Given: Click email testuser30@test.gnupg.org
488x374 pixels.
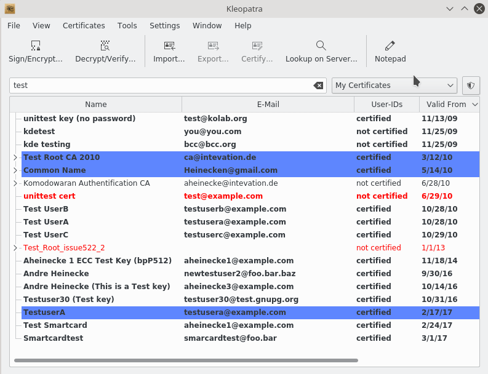Looking at the screenshot, I should coord(241,300).
